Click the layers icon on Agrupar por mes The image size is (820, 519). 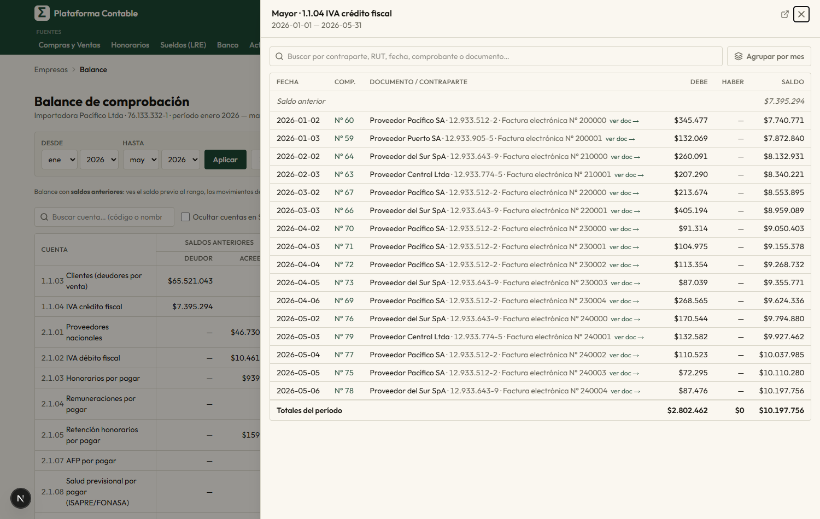click(x=739, y=56)
